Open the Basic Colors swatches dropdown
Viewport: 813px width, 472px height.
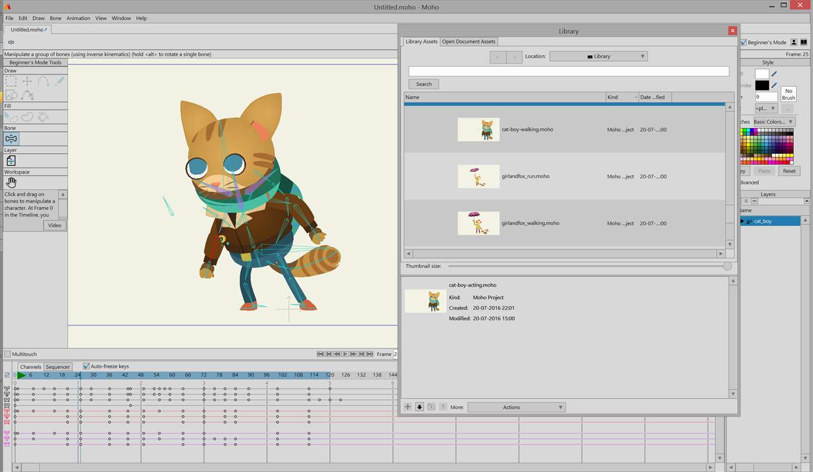[773, 122]
